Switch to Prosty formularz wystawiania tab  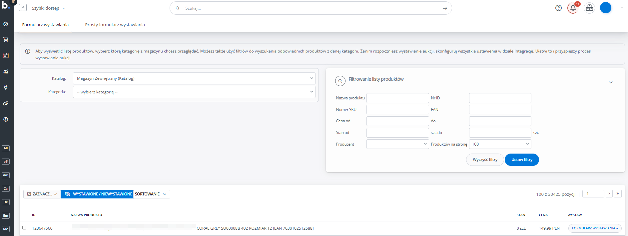115,25
